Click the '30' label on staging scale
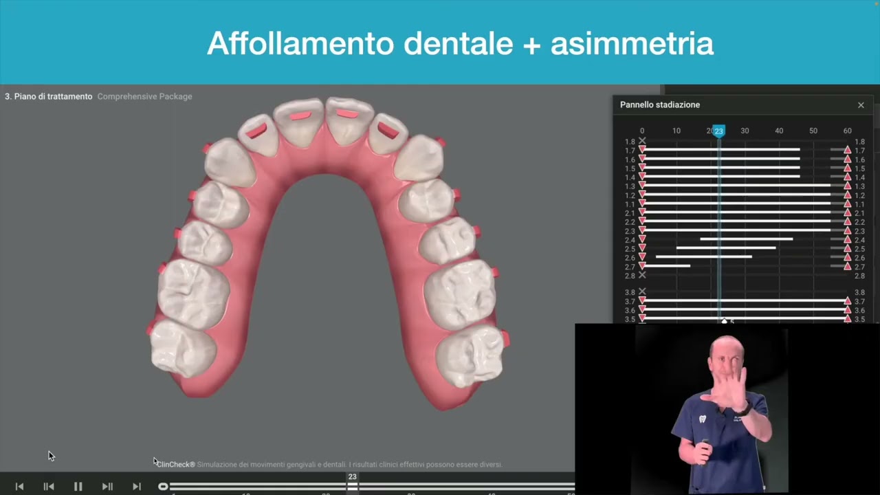This screenshot has height=495, width=880. (745, 131)
